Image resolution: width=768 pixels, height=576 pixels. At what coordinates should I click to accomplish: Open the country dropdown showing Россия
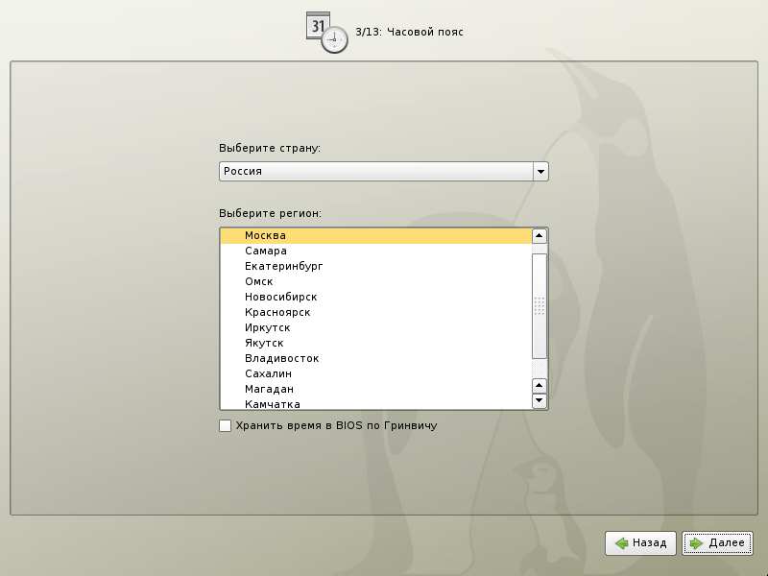click(375, 171)
